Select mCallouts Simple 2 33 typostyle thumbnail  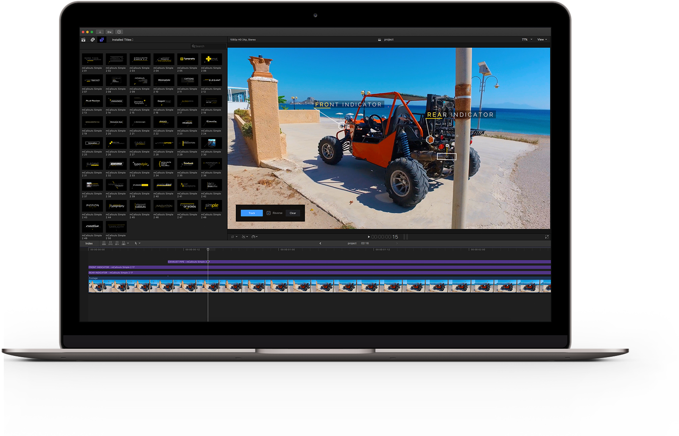(140, 164)
